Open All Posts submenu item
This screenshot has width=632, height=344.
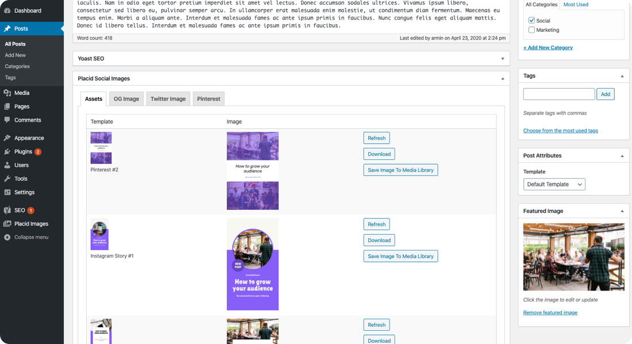point(16,44)
